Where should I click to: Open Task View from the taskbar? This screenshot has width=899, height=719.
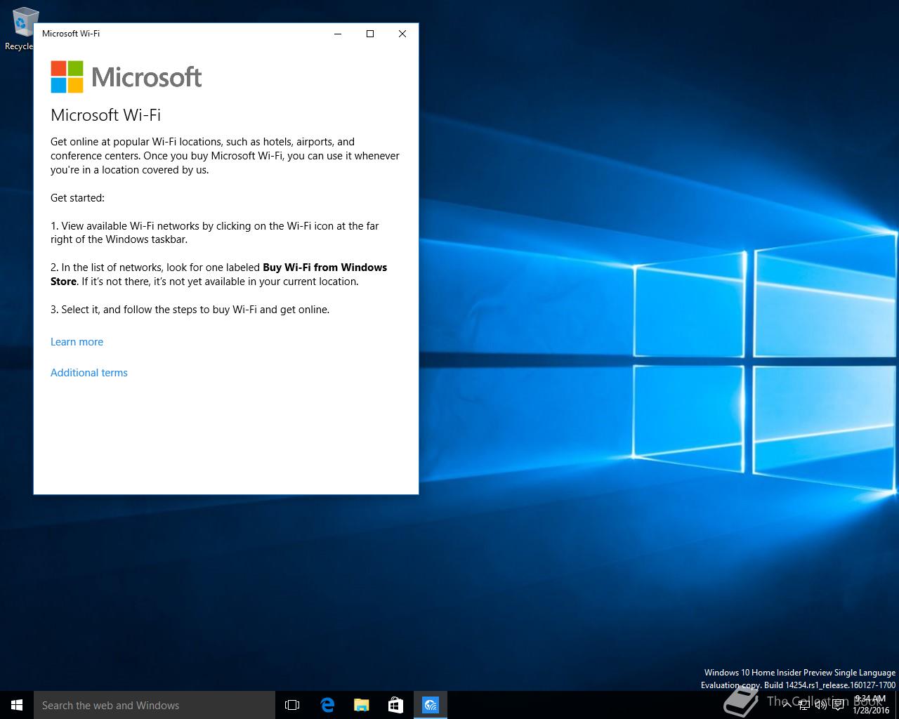pos(292,705)
